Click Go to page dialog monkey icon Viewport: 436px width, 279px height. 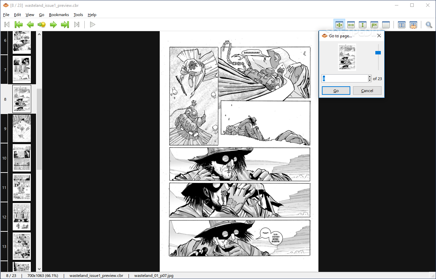click(x=325, y=36)
